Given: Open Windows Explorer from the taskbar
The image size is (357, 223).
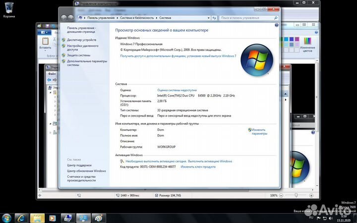Looking at the screenshot, I should 37,218.
